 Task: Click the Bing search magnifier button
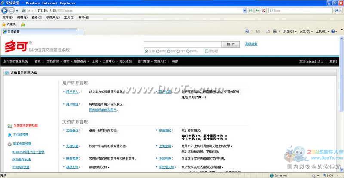point(336,10)
